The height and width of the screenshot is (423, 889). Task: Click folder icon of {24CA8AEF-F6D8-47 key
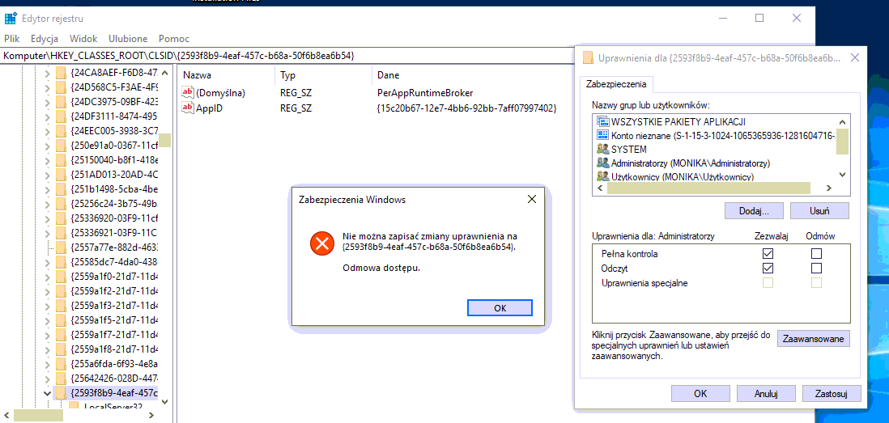(62, 73)
